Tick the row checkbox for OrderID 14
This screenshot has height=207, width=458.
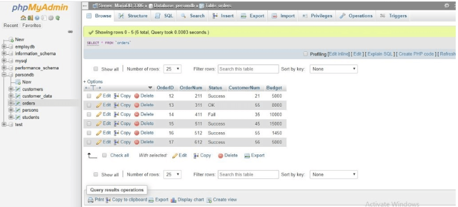(x=89, y=114)
